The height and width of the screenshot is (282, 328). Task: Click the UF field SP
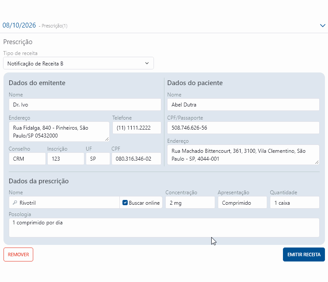[98, 158]
